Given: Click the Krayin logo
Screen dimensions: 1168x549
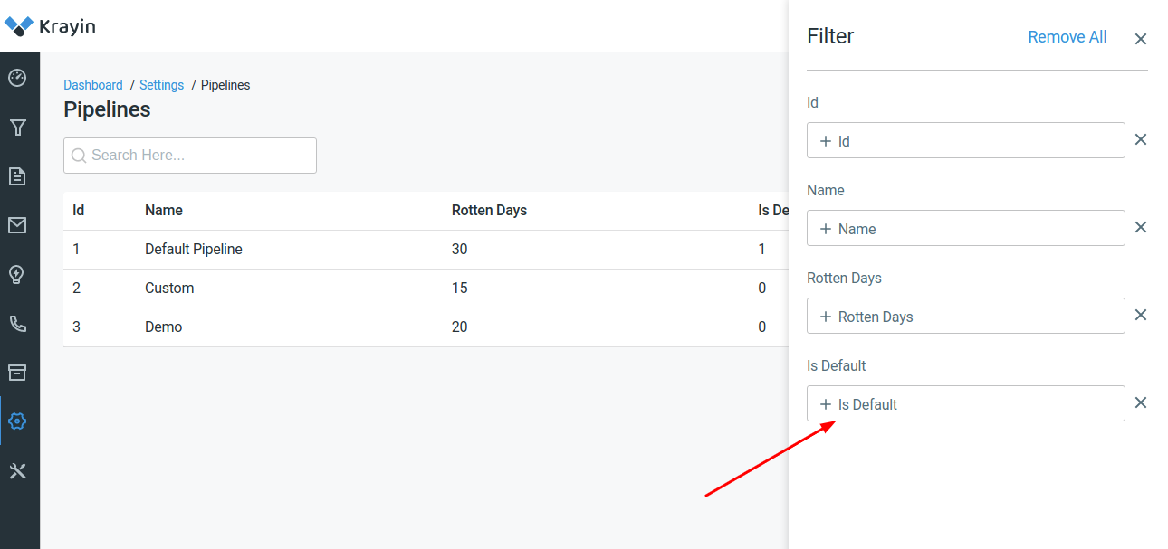Looking at the screenshot, I should click(50, 26).
